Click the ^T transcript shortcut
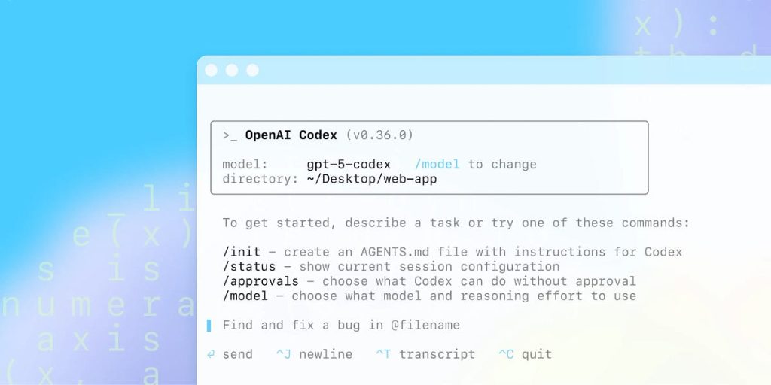The image size is (771, 385). click(x=425, y=354)
